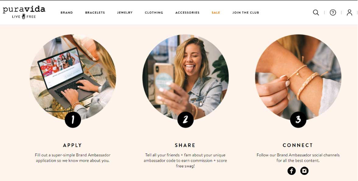Open the Bracelets menu
Image resolution: width=358 pixels, height=181 pixels.
(95, 12)
